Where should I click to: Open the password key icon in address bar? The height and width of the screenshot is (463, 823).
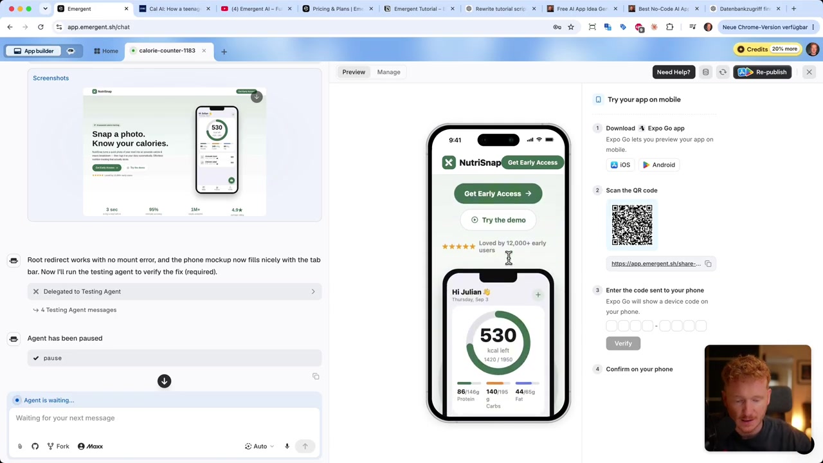[557, 27]
